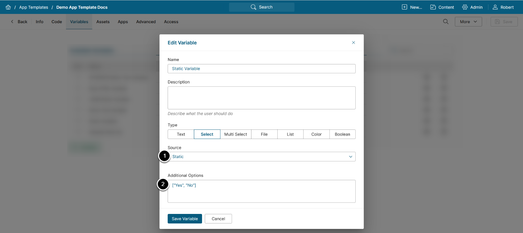Click the New plus icon

click(404, 7)
